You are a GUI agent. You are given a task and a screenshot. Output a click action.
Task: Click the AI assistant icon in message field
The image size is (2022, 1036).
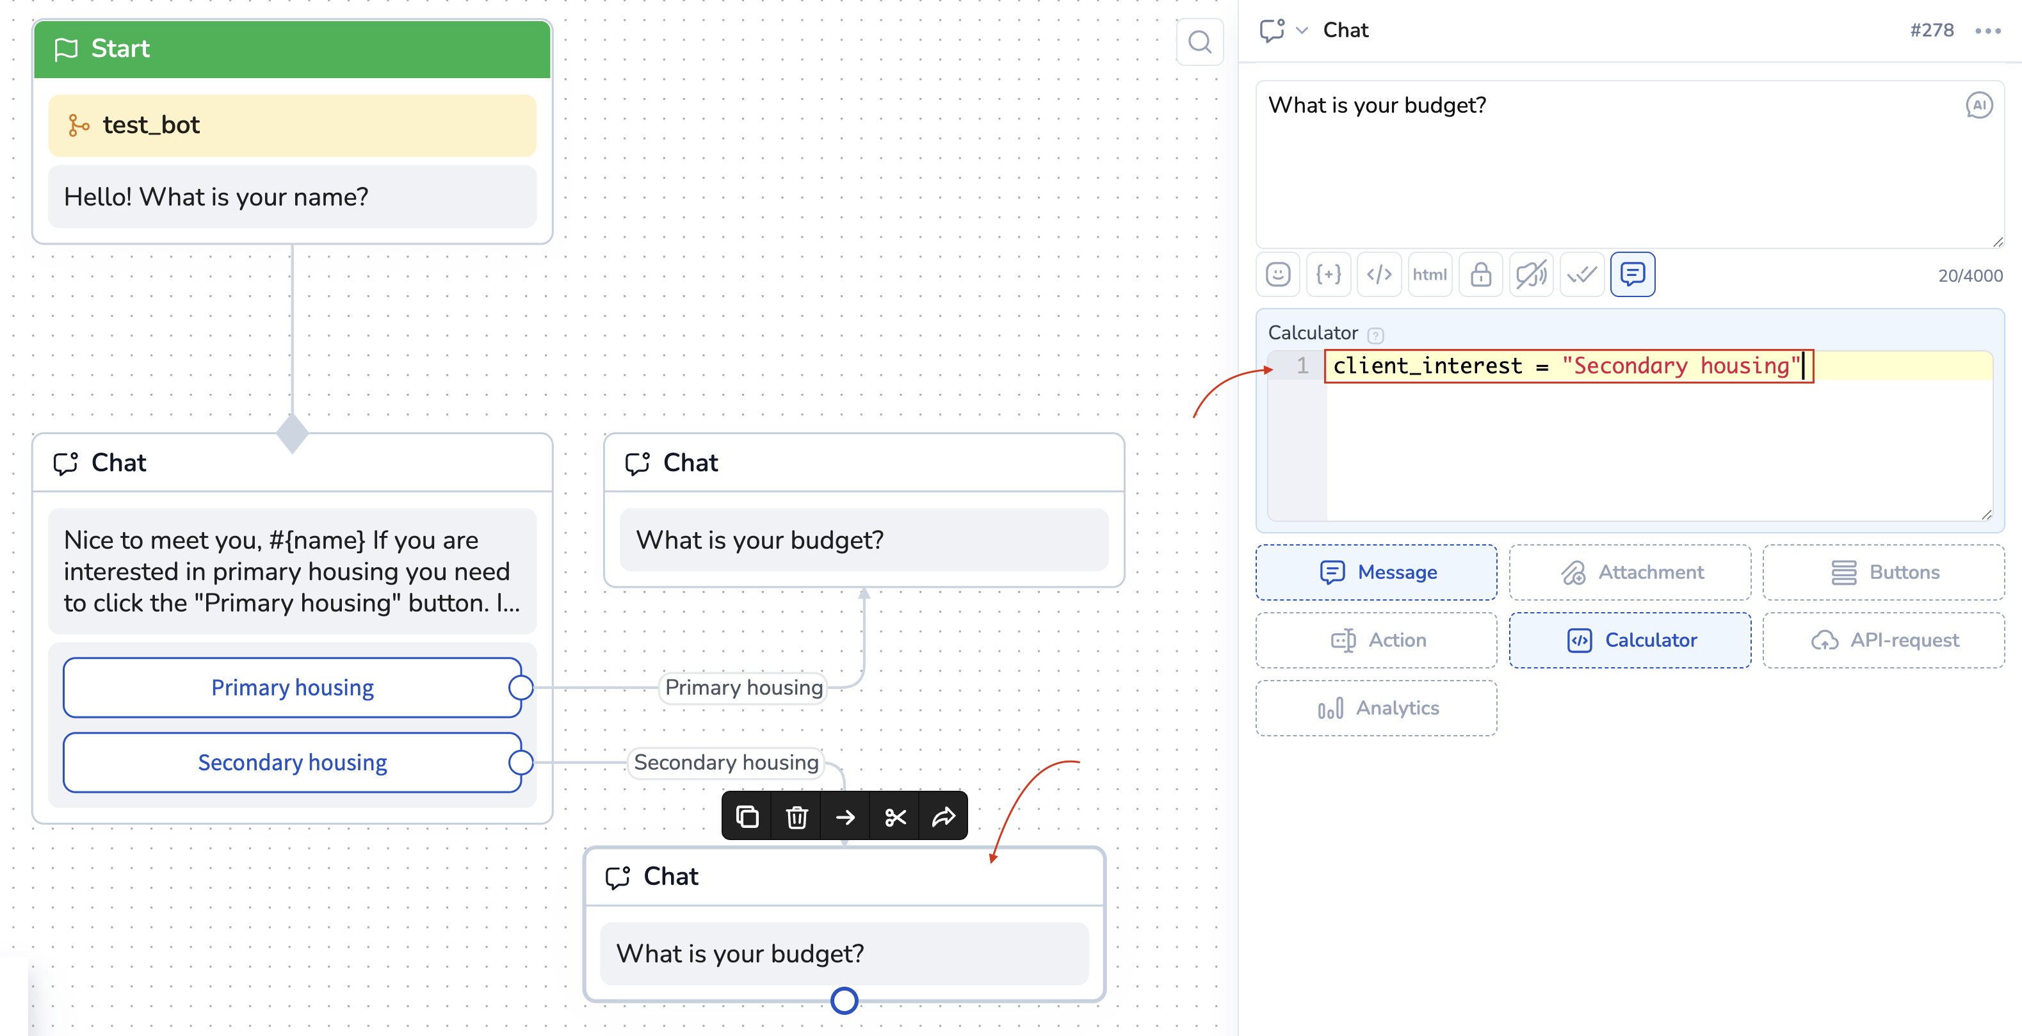coord(1979,105)
